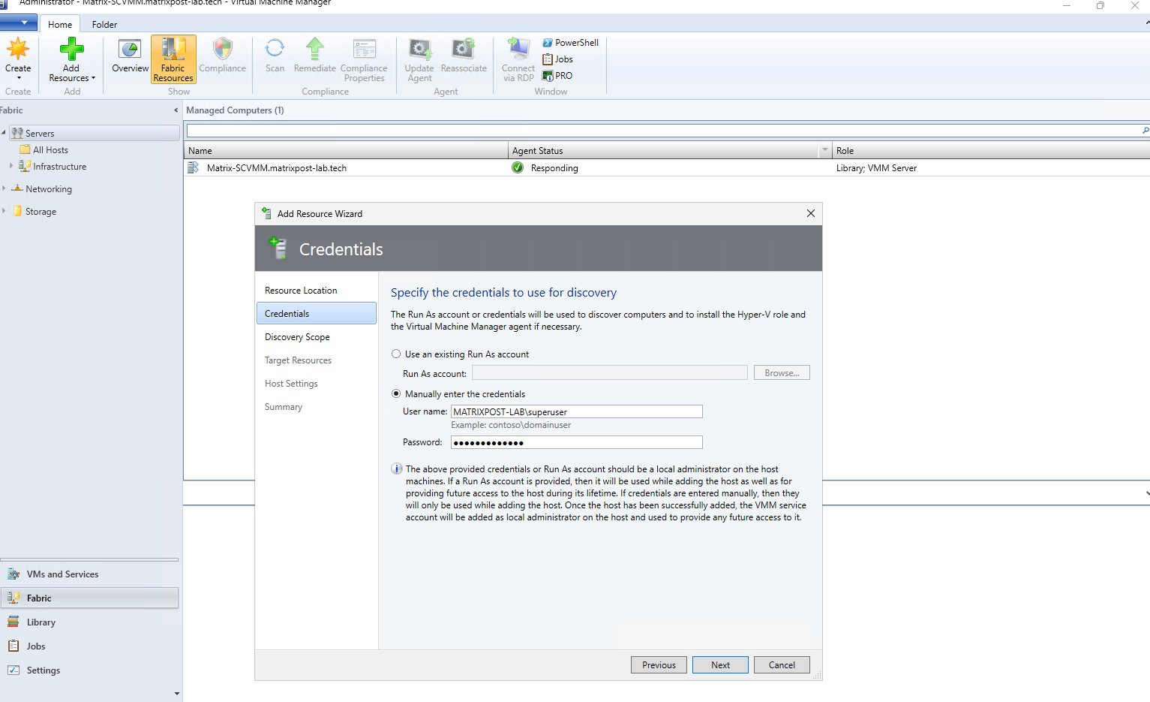Sort by Name column header
This screenshot has width=1150, height=702.
tap(346, 150)
